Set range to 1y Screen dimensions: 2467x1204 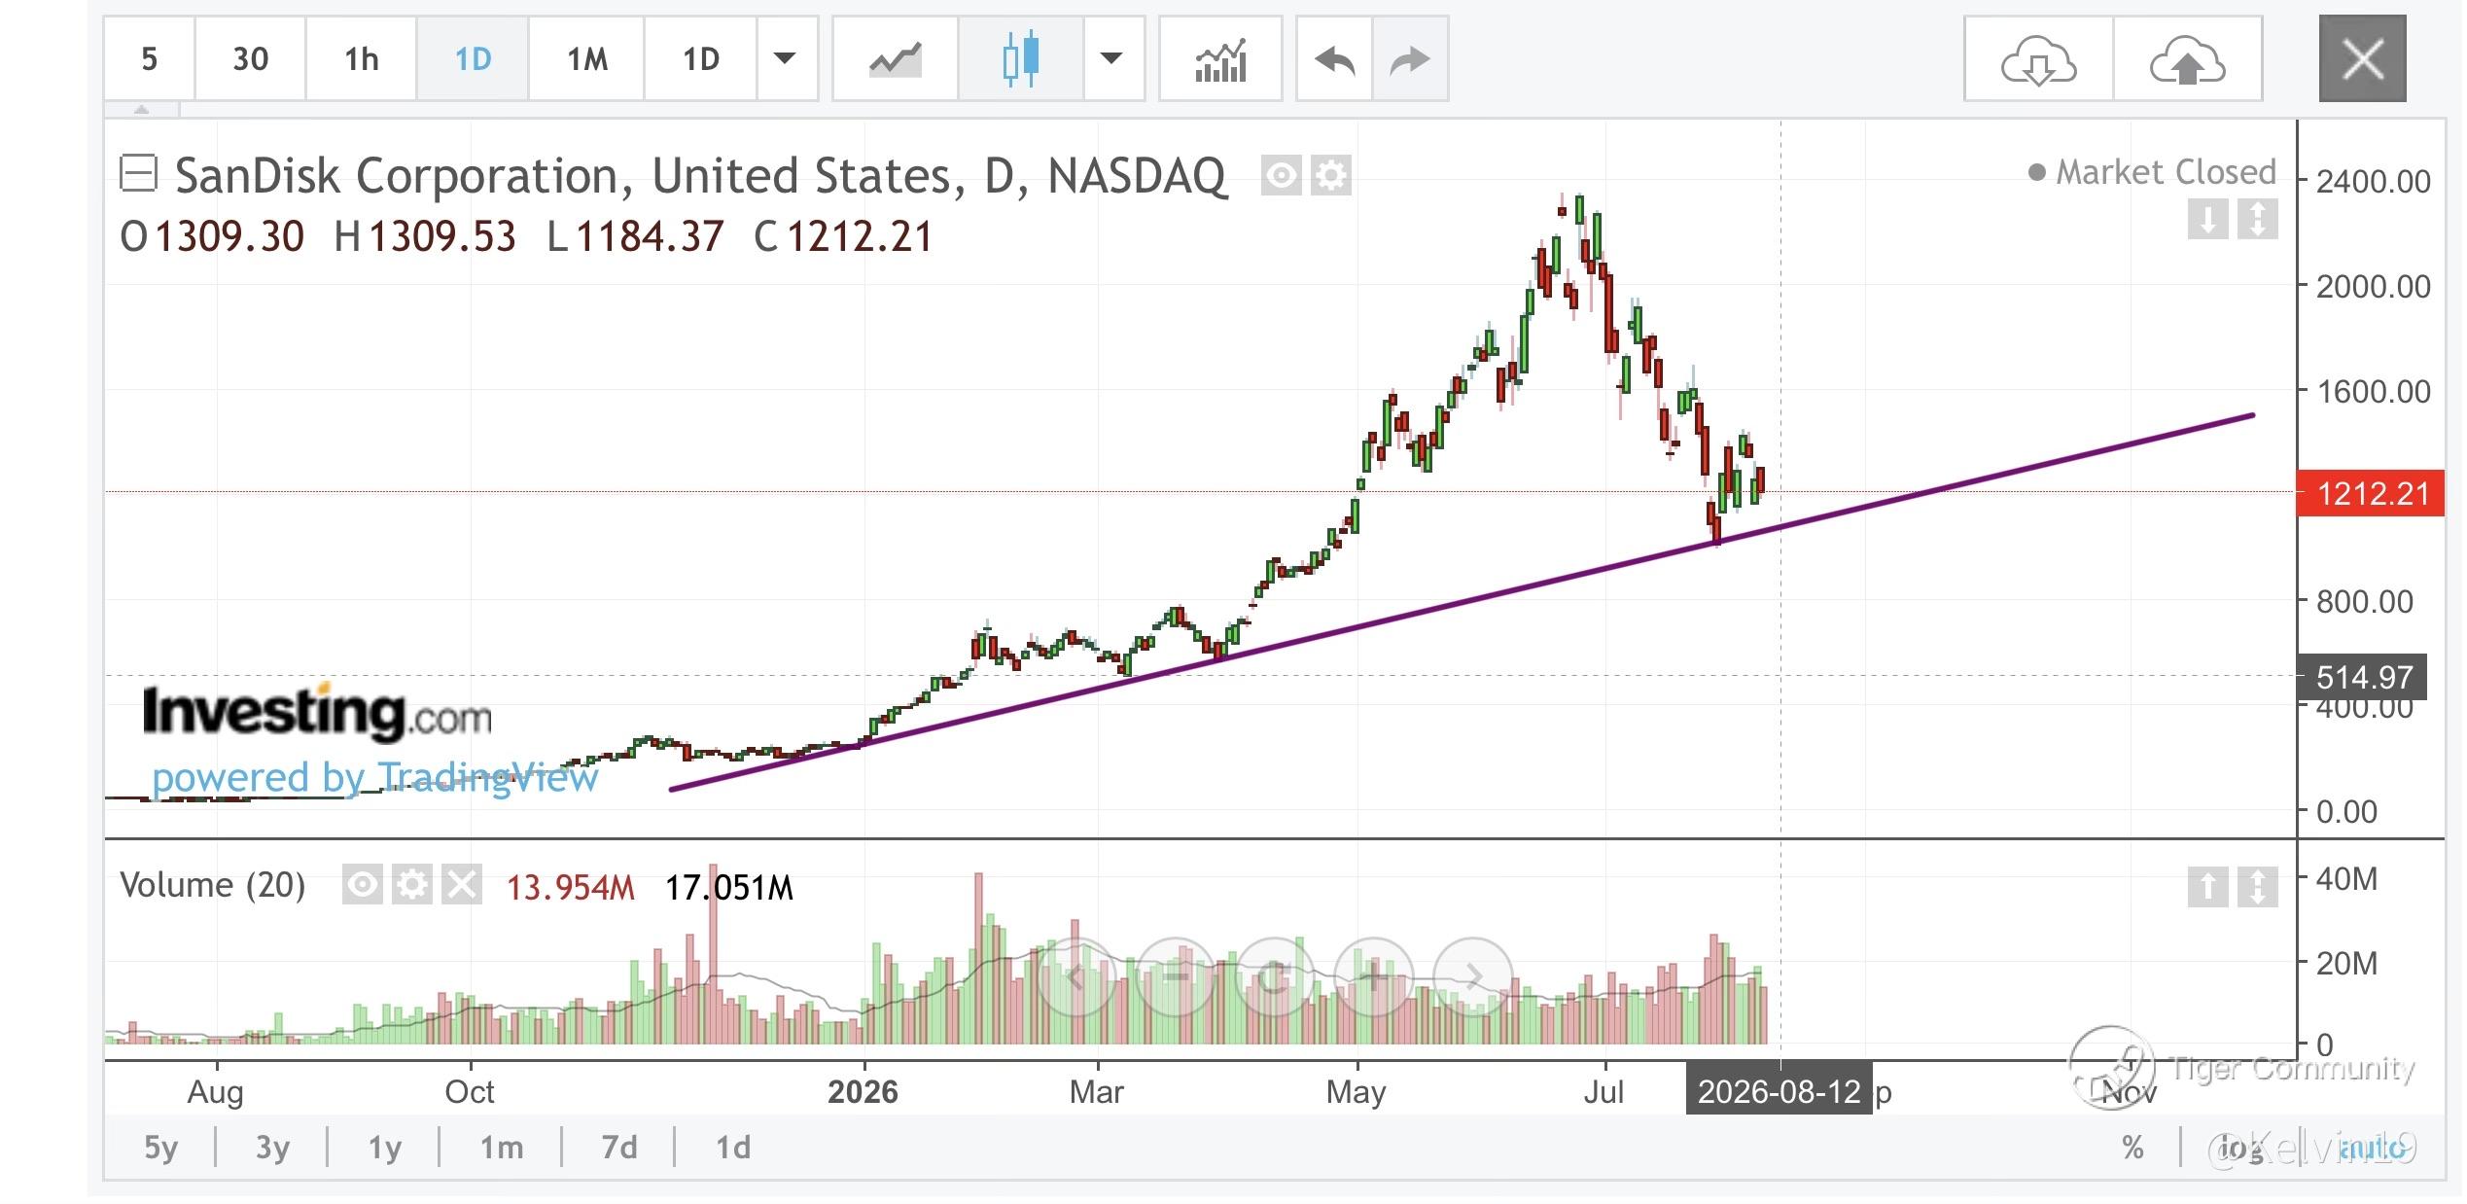384,1148
